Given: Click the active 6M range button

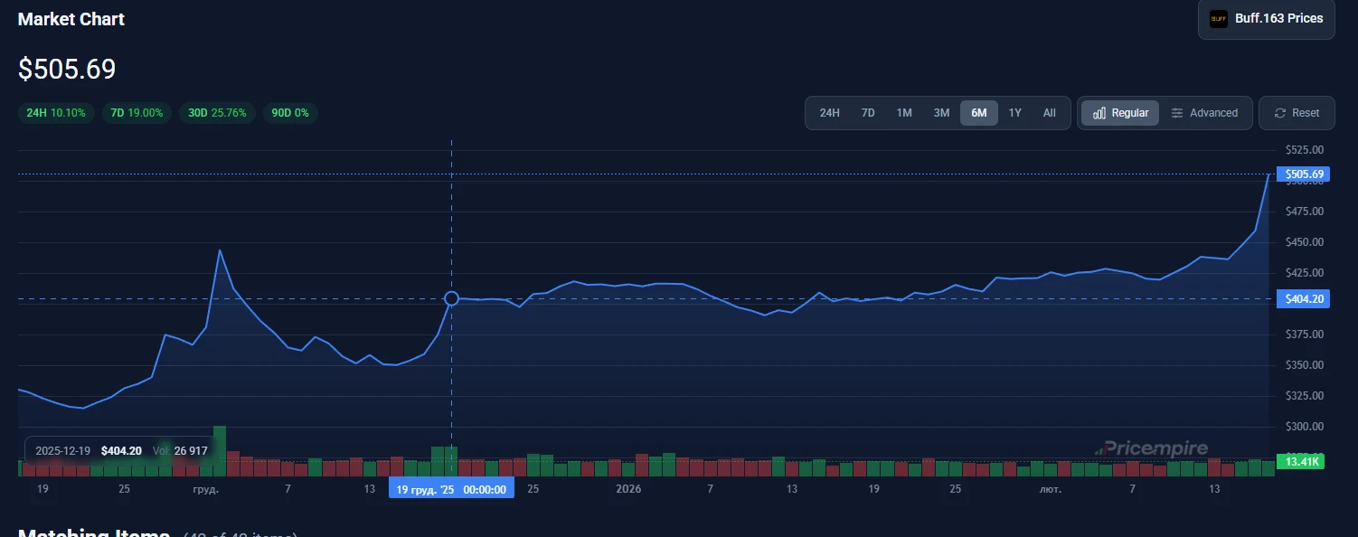Looking at the screenshot, I should (x=979, y=113).
